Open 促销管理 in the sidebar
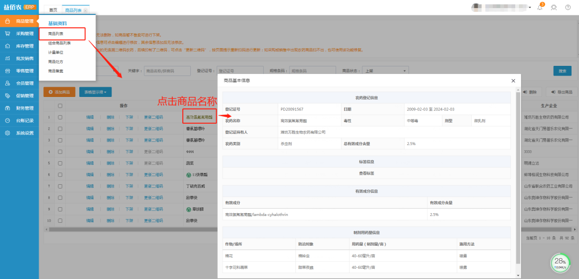This screenshot has height=279, width=579. click(19, 95)
